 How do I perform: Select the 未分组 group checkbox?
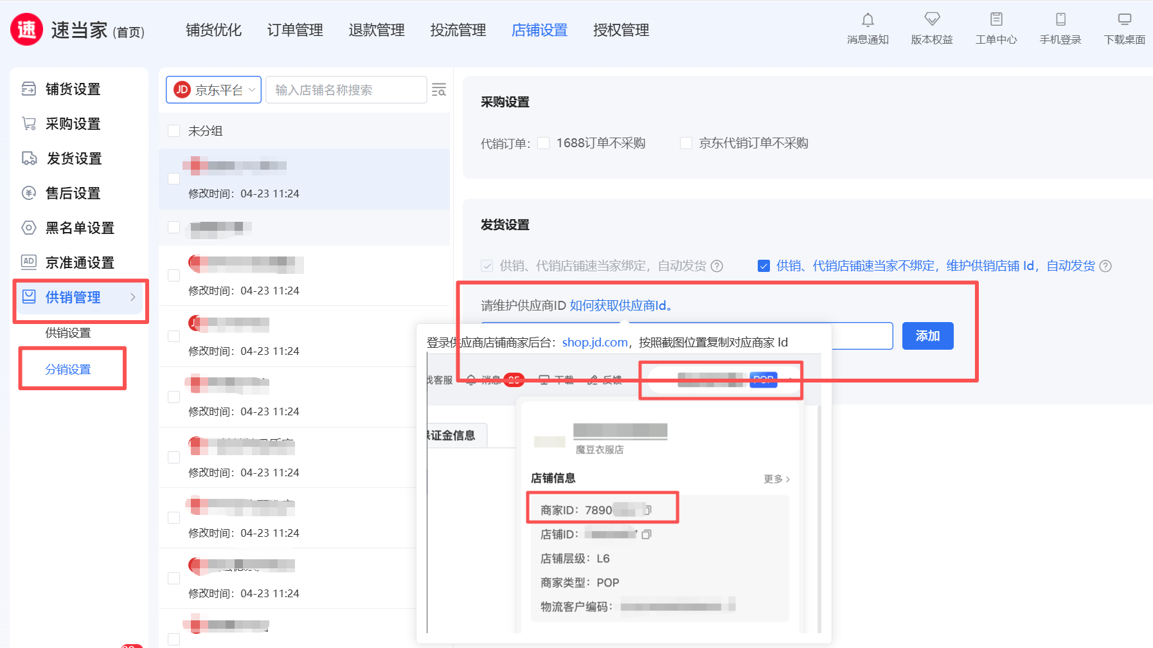(174, 131)
